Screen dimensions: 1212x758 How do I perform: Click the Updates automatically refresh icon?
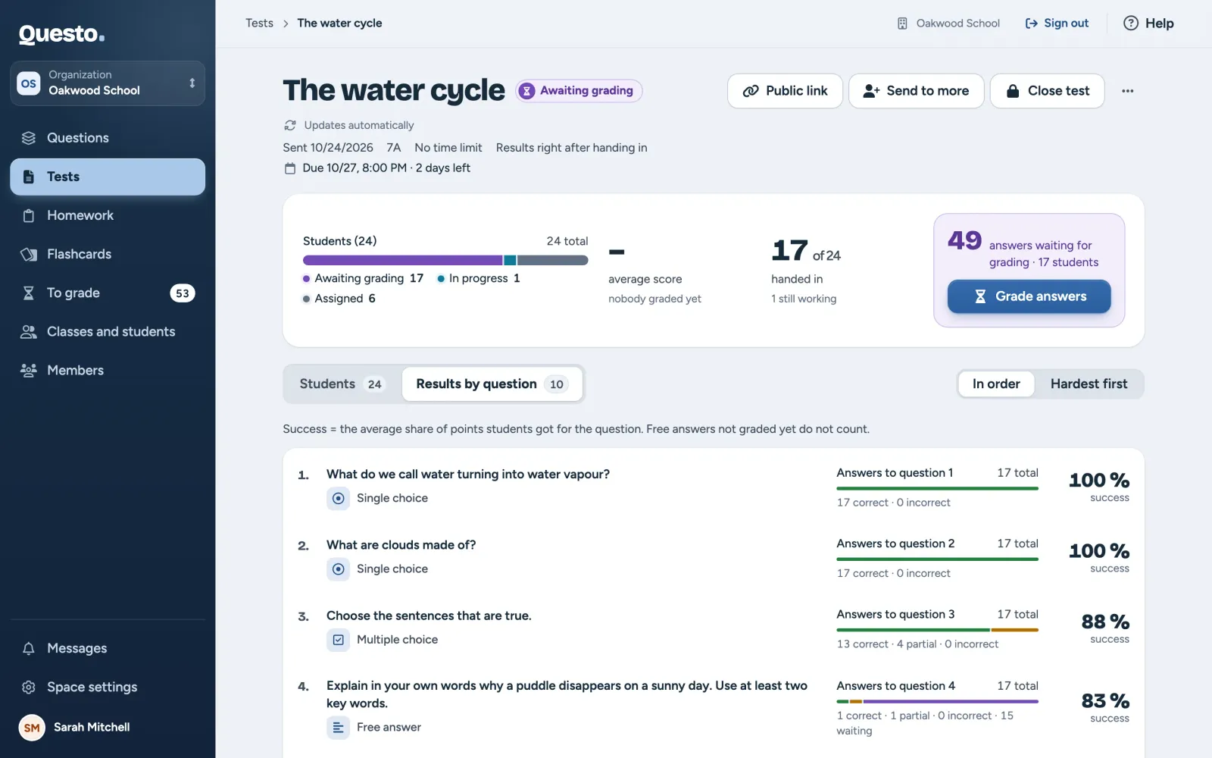pos(290,125)
